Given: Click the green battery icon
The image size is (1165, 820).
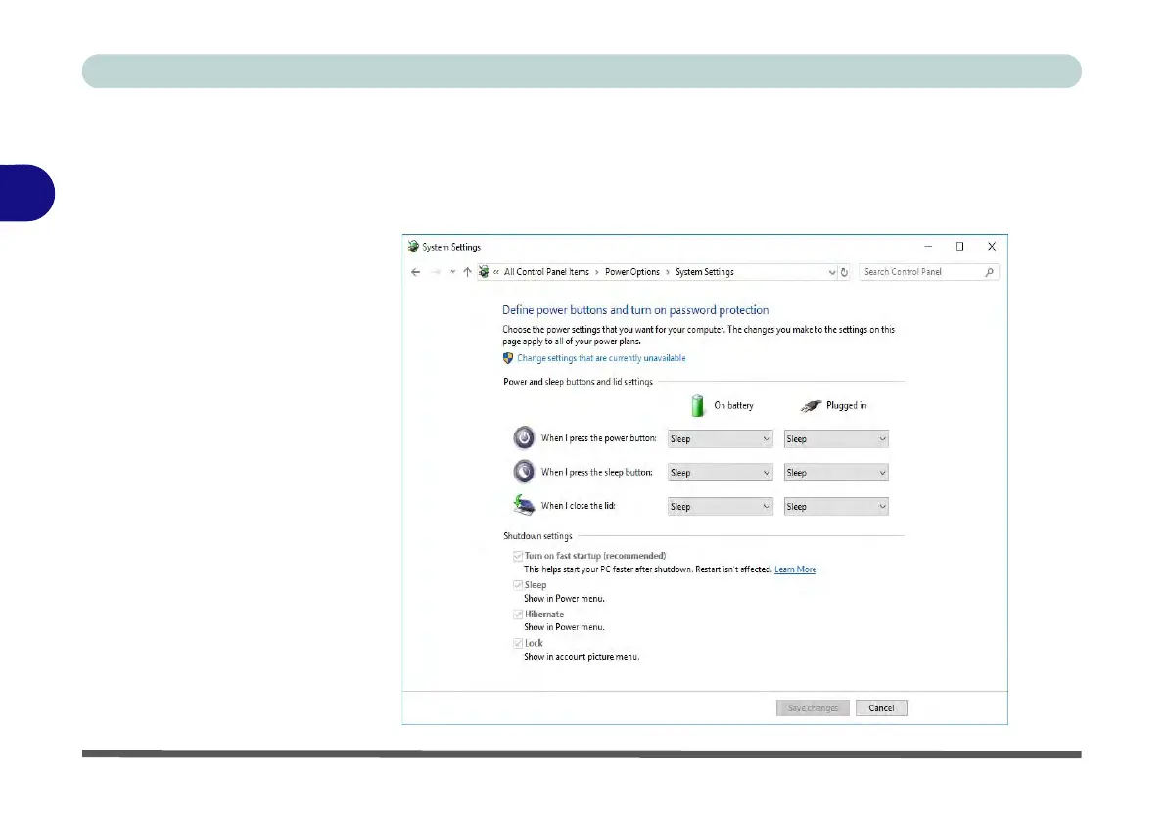Looking at the screenshot, I should pyautogui.click(x=697, y=405).
